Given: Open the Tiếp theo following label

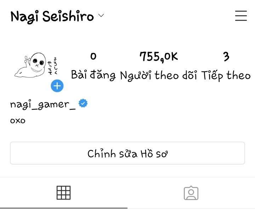Looking at the screenshot, I should pyautogui.click(x=226, y=75).
